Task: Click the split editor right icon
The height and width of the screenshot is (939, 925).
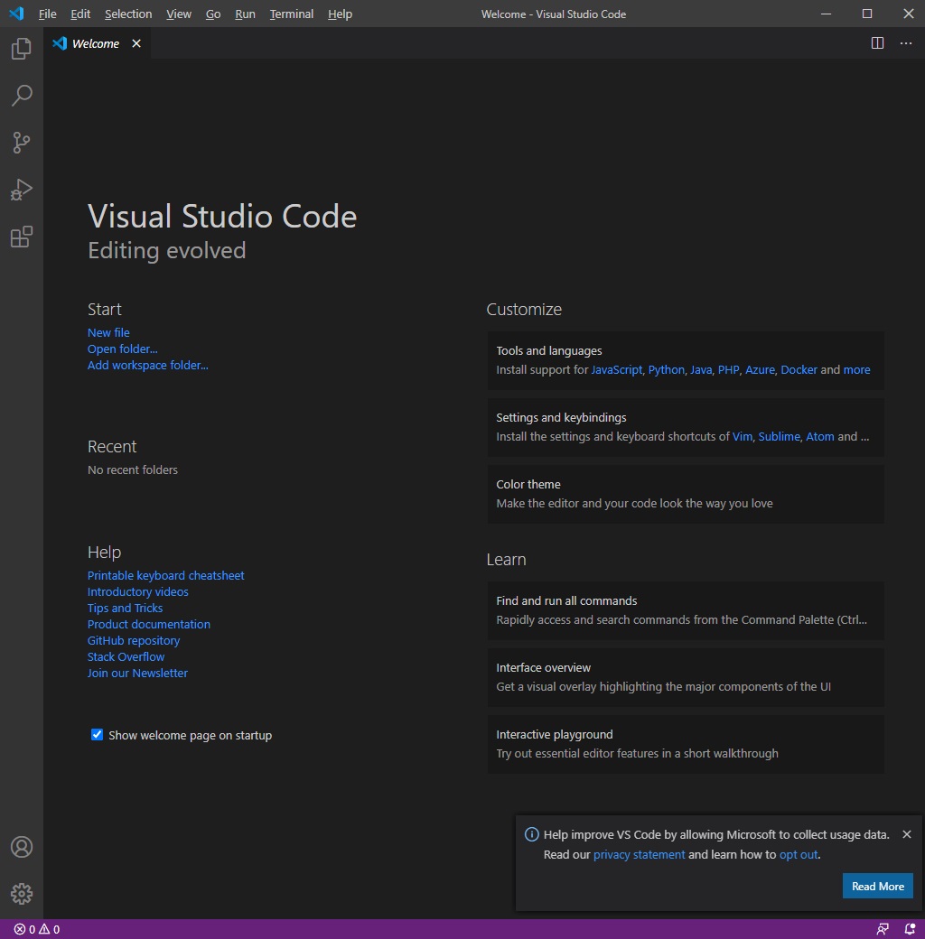Action: tap(877, 43)
